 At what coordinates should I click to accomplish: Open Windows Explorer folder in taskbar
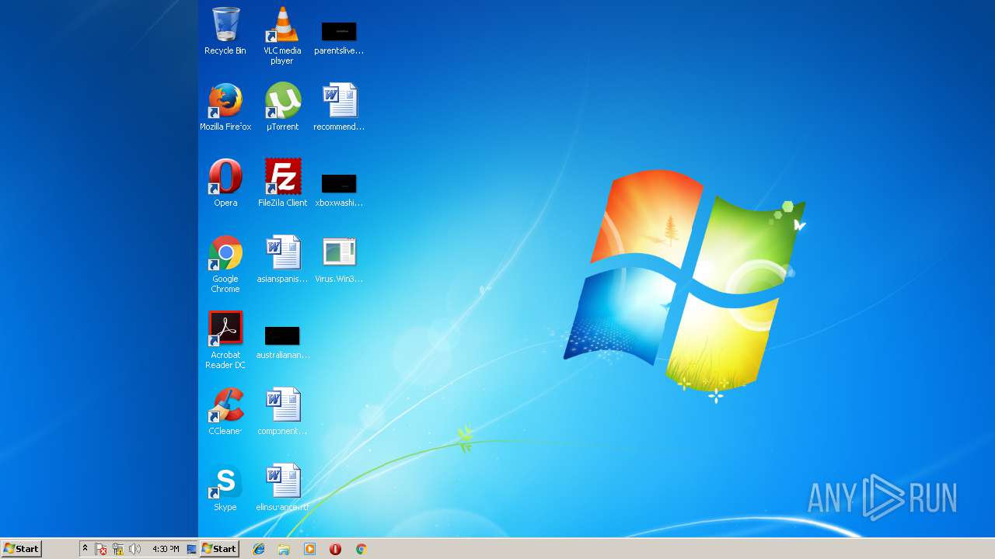point(284,549)
